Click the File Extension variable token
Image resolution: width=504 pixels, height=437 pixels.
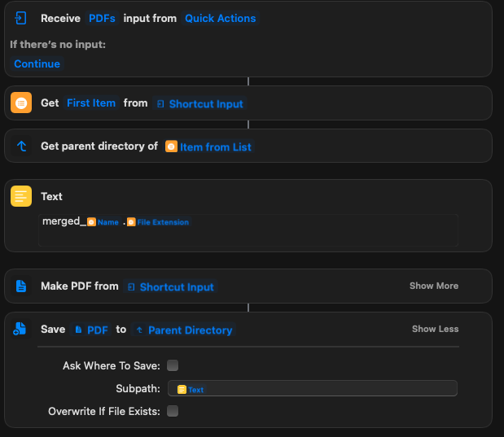(158, 221)
